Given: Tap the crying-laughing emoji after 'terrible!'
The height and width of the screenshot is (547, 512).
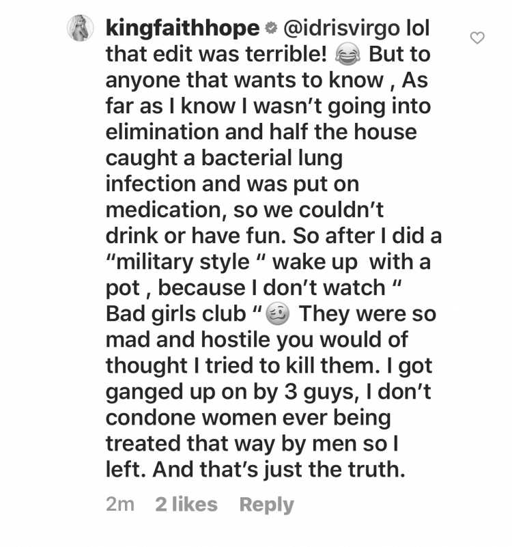Looking at the screenshot, I should [x=347, y=55].
